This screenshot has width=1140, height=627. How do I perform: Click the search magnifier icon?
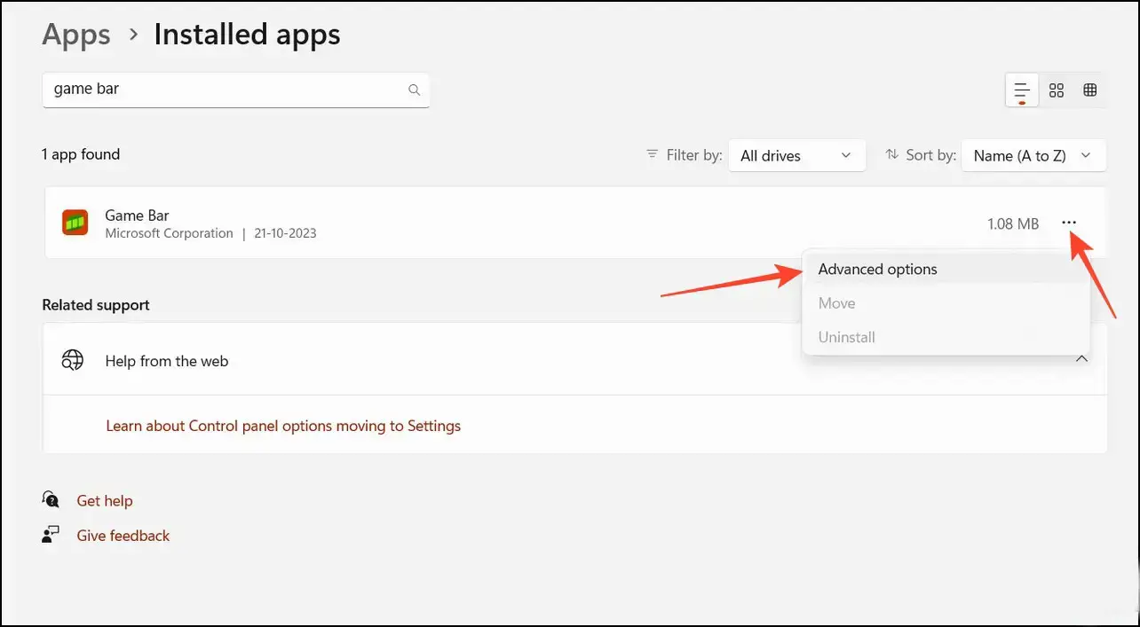coord(414,90)
